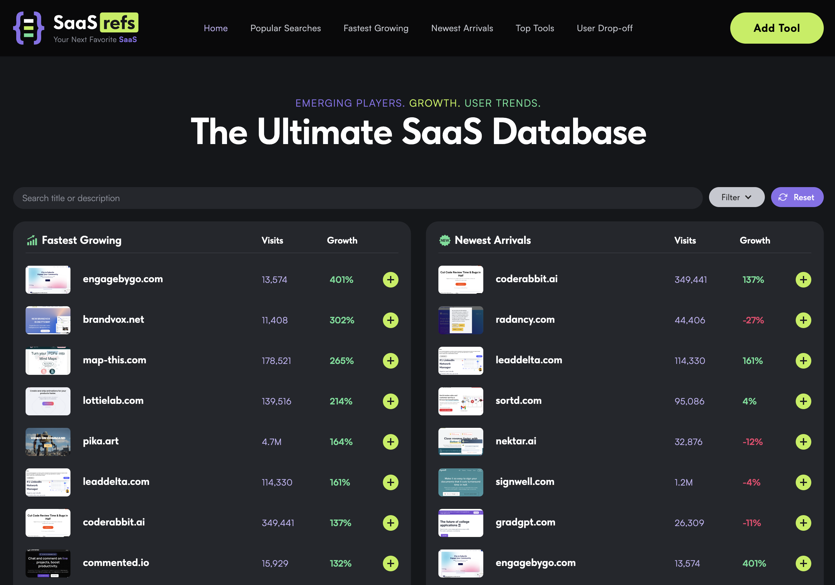Screen dimensions: 835x585
Task: Click plus icon for coderabbit.ai in Newest Arrivals
Action: (804, 280)
